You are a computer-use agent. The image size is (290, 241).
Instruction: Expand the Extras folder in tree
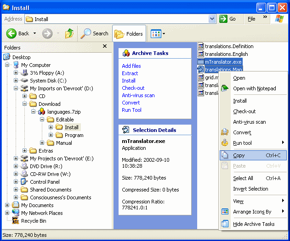point(25,151)
